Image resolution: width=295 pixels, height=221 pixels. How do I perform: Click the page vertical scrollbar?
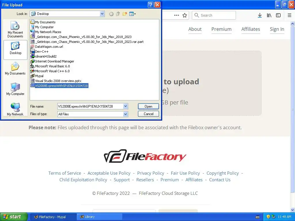[x=293, y=109]
